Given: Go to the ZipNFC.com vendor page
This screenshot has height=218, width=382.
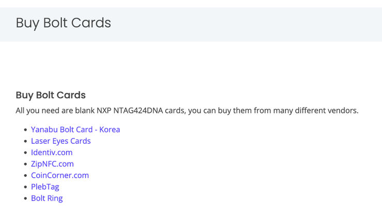Looking at the screenshot, I should (52, 164).
